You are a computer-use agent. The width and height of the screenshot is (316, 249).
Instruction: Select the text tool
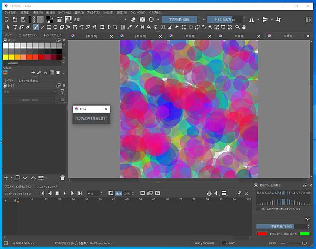15,27
